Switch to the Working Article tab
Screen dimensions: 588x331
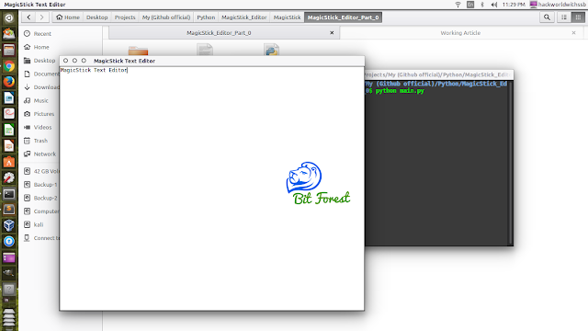(461, 33)
